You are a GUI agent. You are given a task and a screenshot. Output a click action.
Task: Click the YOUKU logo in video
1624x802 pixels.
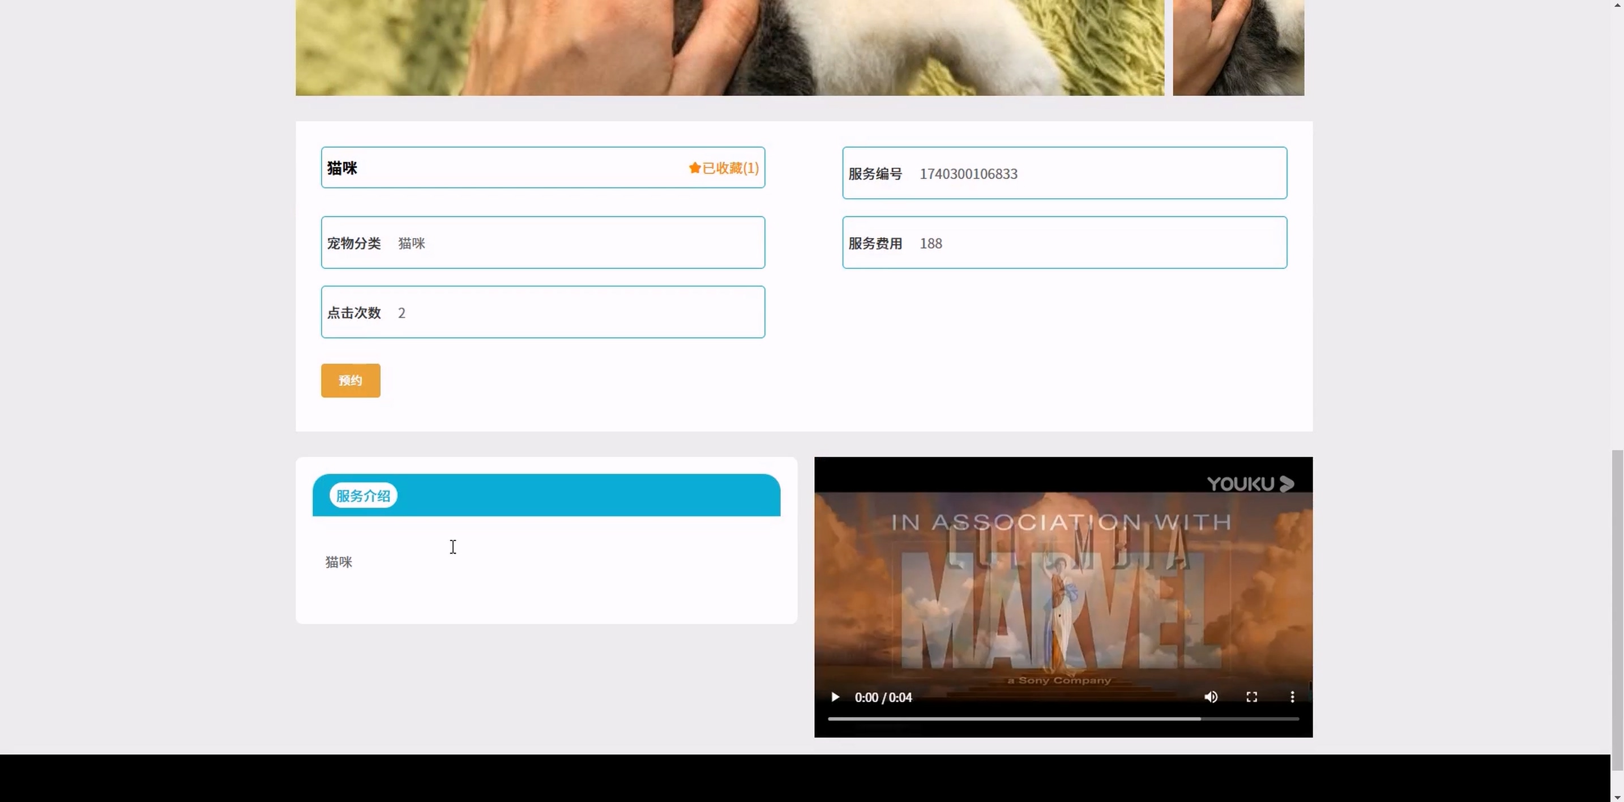[x=1250, y=484]
